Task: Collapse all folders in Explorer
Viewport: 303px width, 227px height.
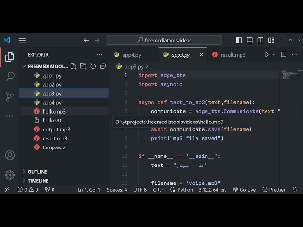Action: pos(102,66)
